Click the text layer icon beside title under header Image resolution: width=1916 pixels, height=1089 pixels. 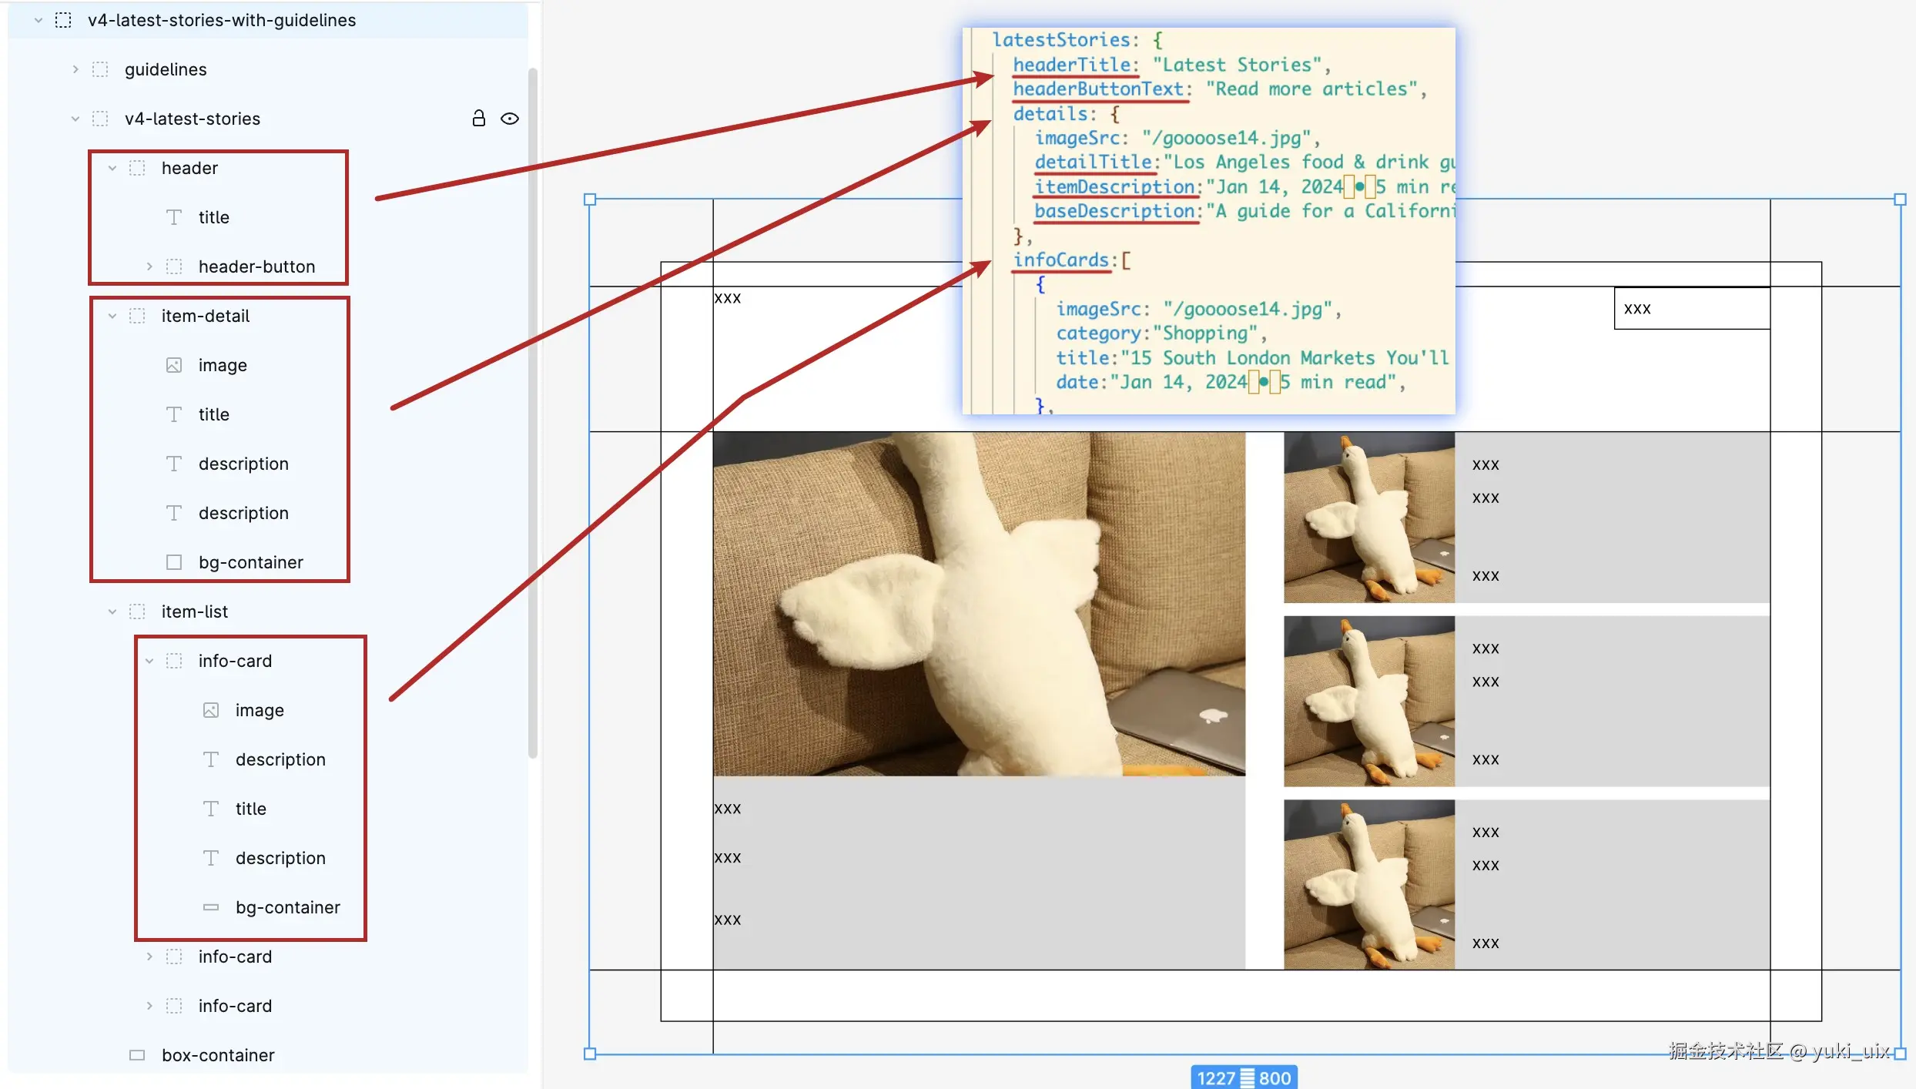click(173, 217)
